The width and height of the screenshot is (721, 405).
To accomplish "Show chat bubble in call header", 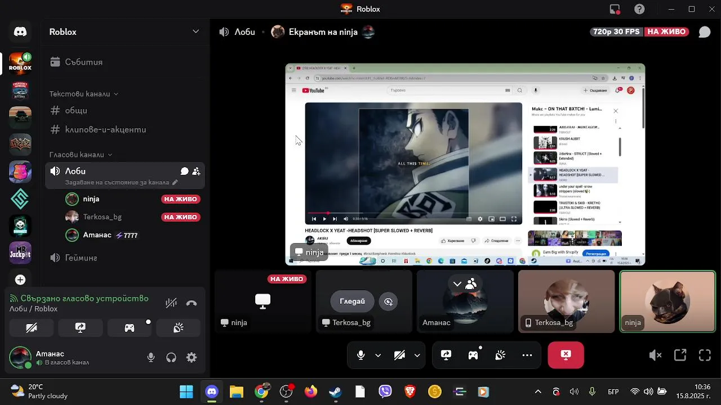I will click(704, 32).
